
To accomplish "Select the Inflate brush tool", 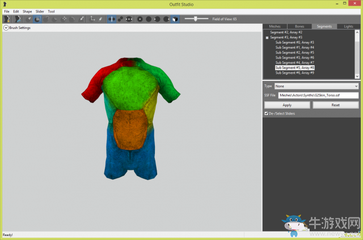I will click(47, 19).
